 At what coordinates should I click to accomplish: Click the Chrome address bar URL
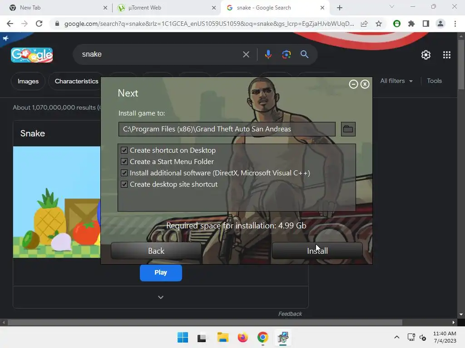click(209, 24)
